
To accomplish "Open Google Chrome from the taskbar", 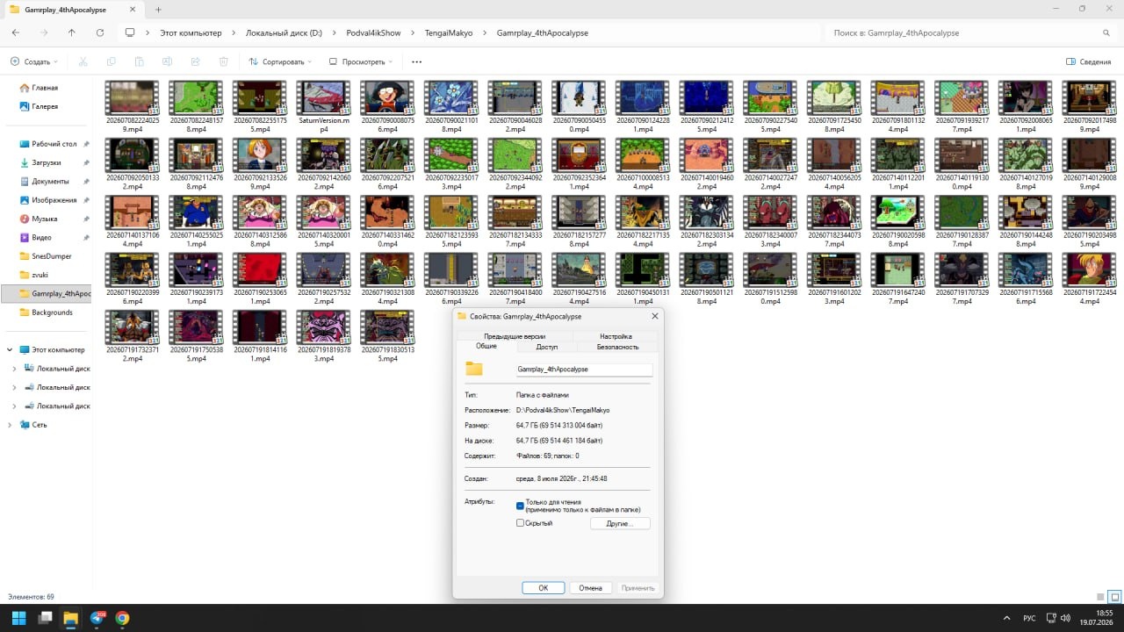I will [x=122, y=618].
